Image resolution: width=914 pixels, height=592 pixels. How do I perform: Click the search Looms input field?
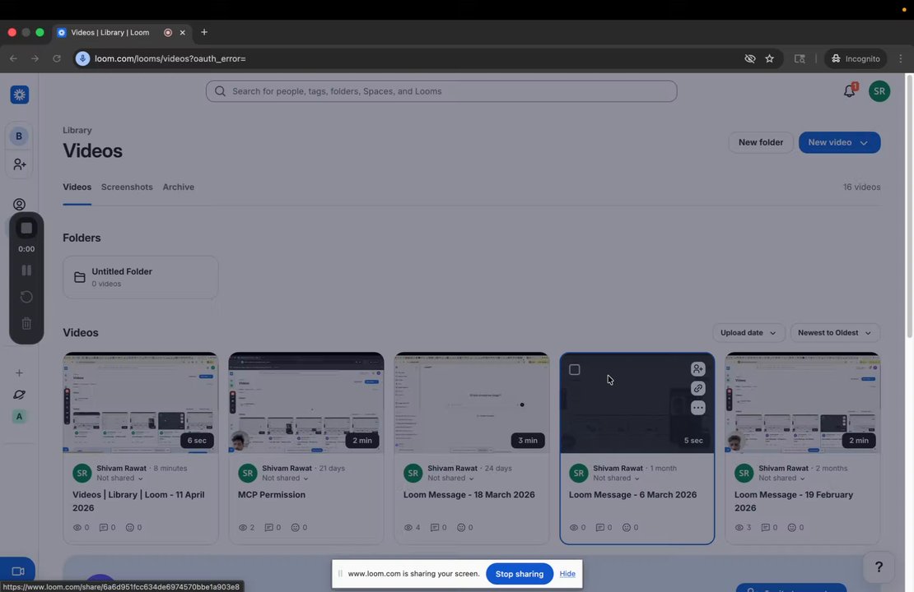(441, 91)
